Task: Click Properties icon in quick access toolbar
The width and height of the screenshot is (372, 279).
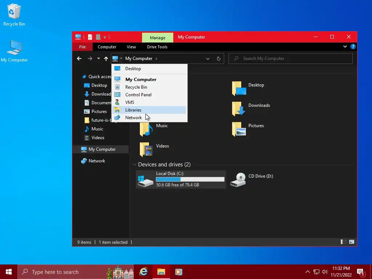Action: coord(90,37)
